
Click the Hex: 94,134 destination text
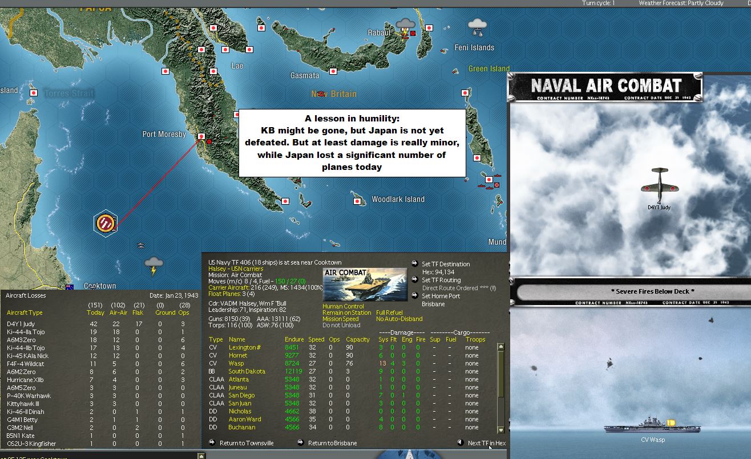pyautogui.click(x=438, y=272)
